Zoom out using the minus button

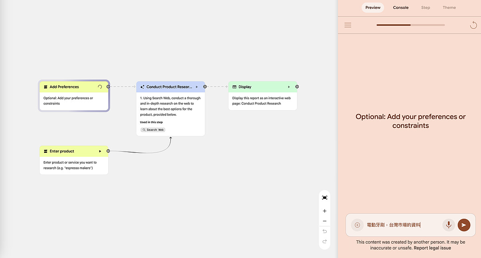coord(325,221)
